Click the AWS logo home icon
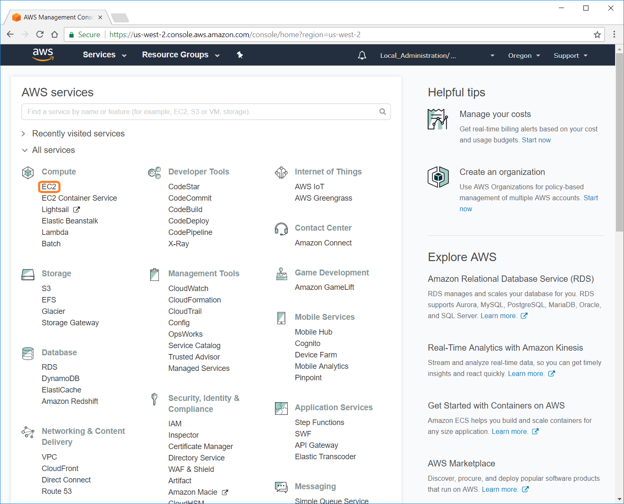624x504 pixels. [43, 54]
